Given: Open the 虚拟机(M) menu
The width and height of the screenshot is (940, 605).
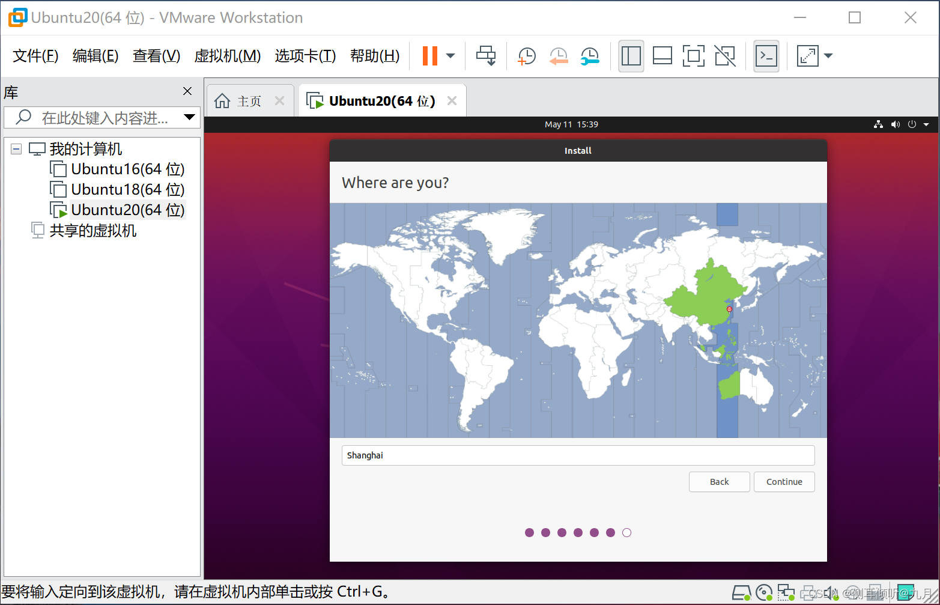Looking at the screenshot, I should 228,56.
